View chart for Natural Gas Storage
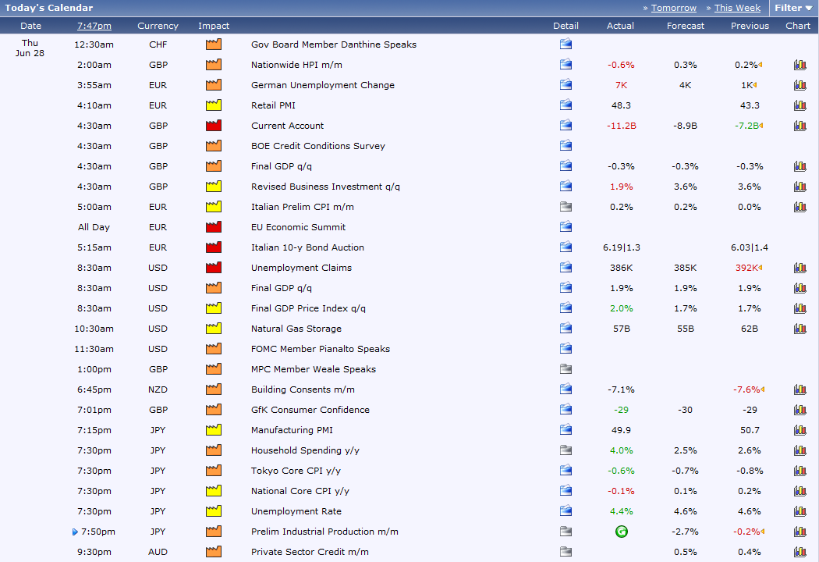Screen dimensions: 819x562 [799, 329]
